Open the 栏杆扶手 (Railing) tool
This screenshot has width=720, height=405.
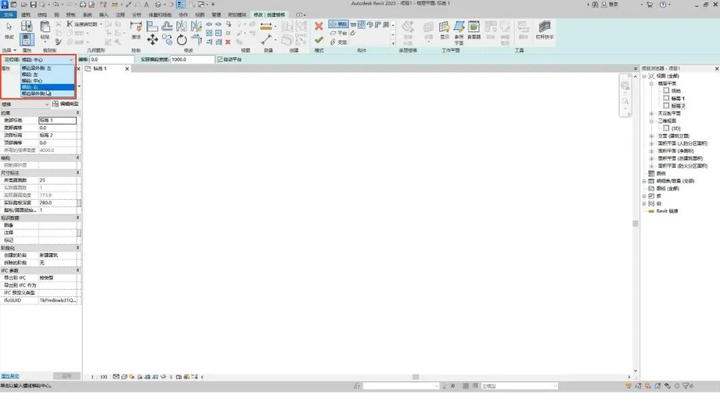545,30
